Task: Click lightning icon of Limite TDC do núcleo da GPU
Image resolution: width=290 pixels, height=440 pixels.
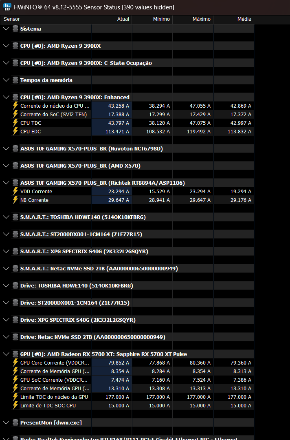Action: [15, 397]
